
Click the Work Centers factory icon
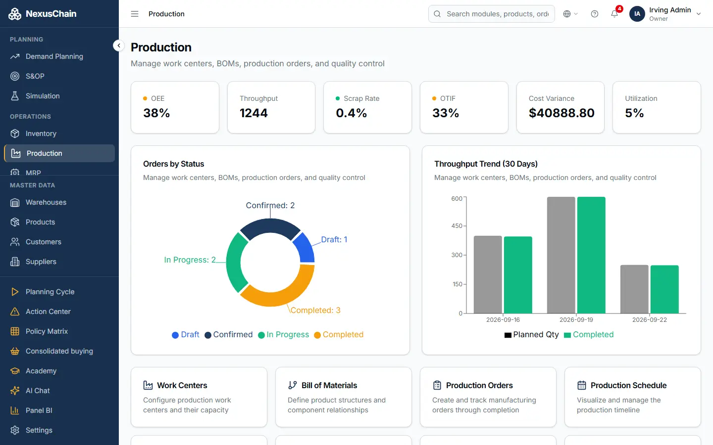coord(148,385)
